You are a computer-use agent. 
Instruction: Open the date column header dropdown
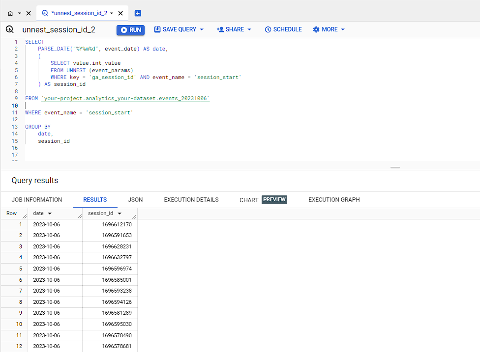50,214
